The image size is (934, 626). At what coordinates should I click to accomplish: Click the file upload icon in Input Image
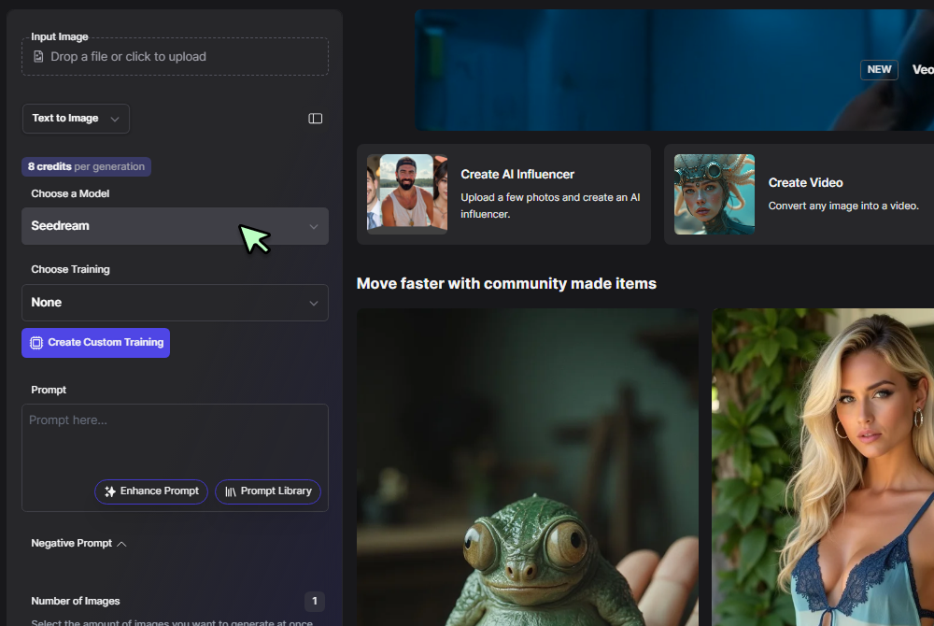tap(38, 57)
